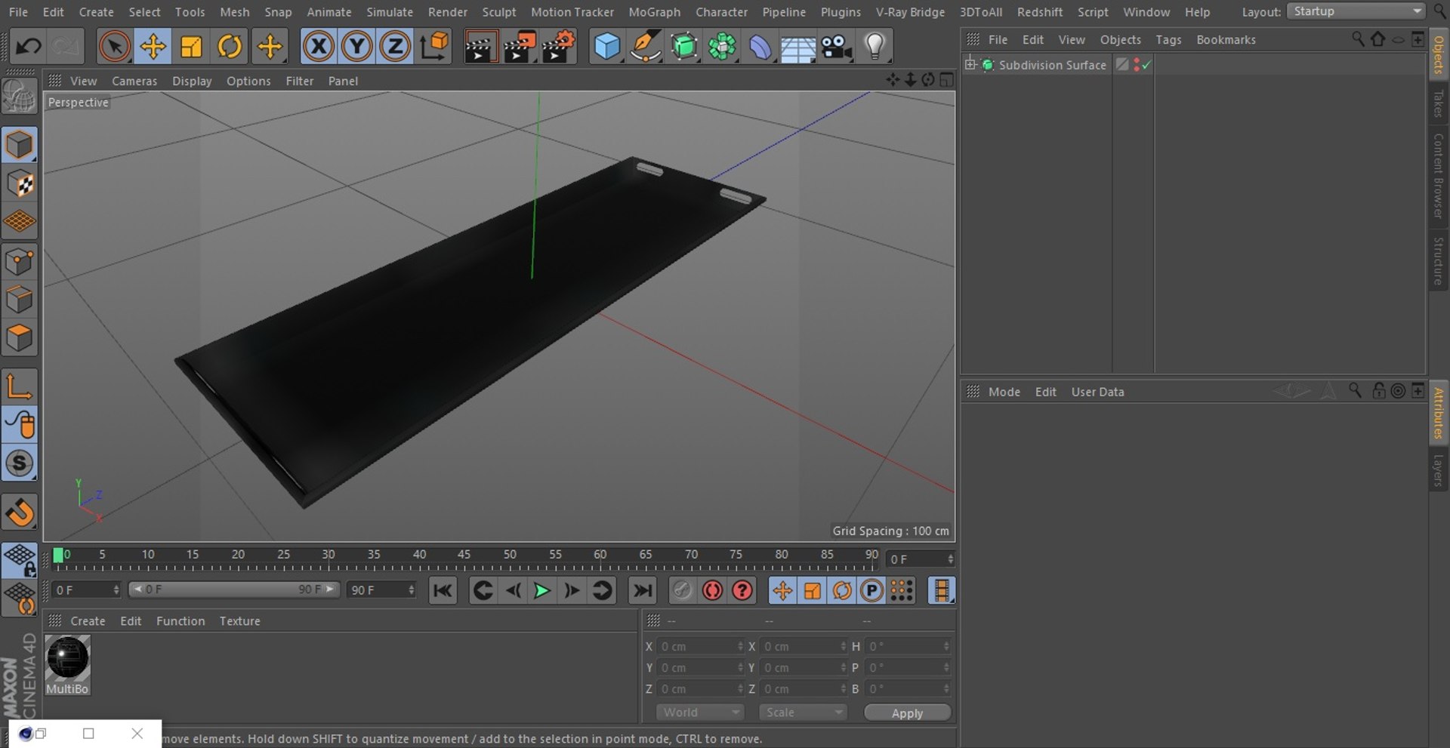The image size is (1450, 748).
Task: Select the Scale tool icon
Action: tap(191, 47)
